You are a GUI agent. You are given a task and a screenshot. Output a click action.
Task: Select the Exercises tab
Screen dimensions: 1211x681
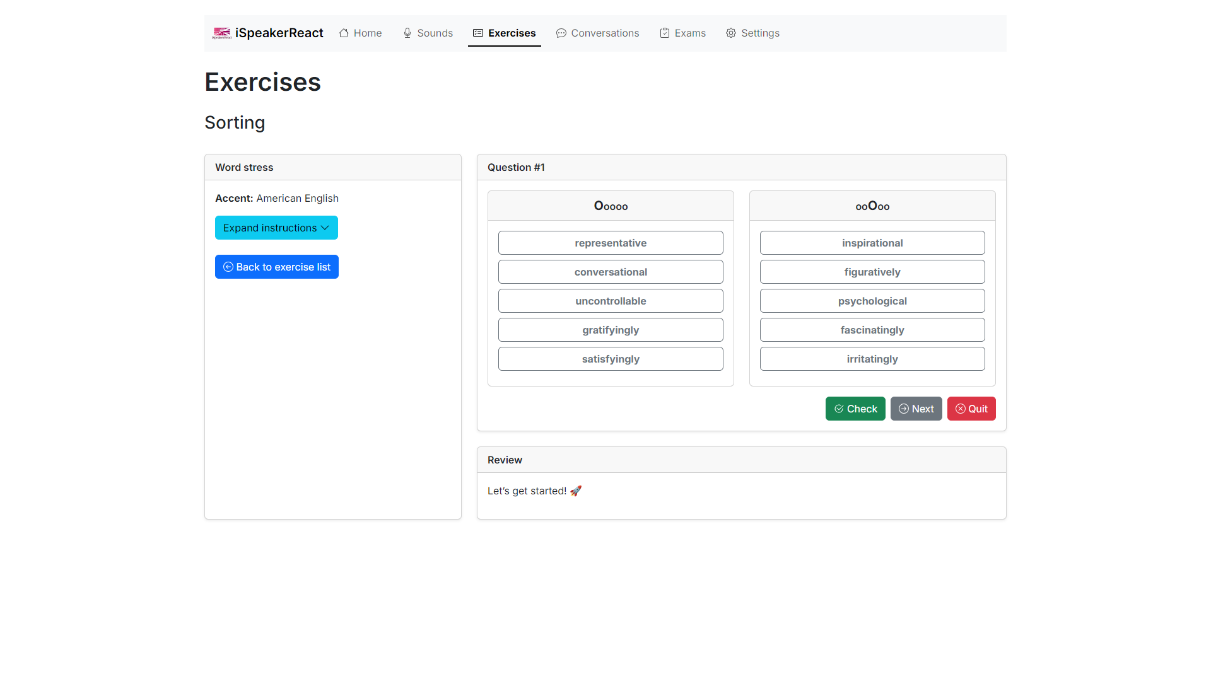pyautogui.click(x=505, y=33)
